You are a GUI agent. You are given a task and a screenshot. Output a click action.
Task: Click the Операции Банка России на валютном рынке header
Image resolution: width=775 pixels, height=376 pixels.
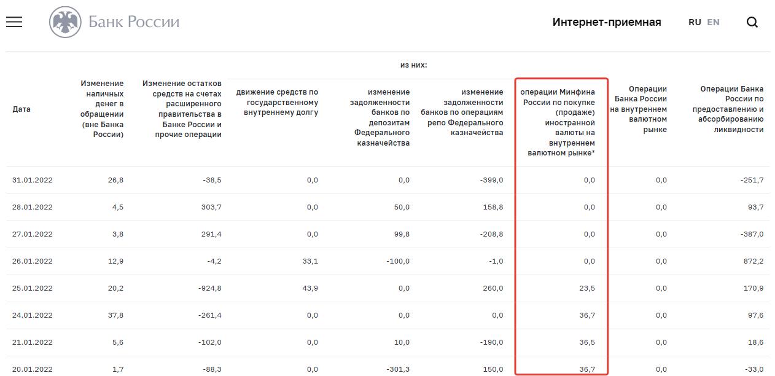coord(639,109)
